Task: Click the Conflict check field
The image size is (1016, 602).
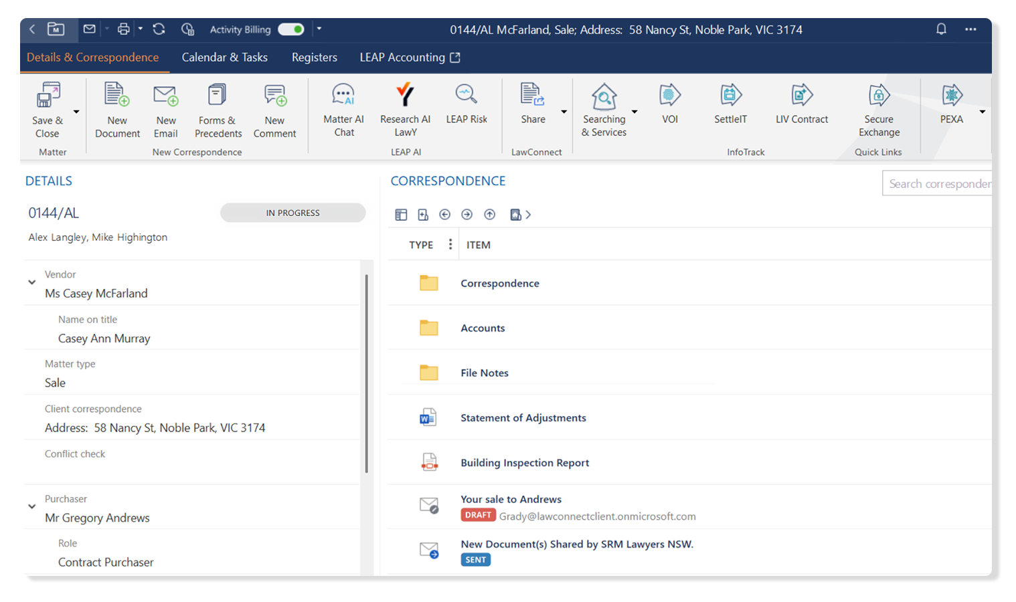Action: pyautogui.click(x=191, y=462)
